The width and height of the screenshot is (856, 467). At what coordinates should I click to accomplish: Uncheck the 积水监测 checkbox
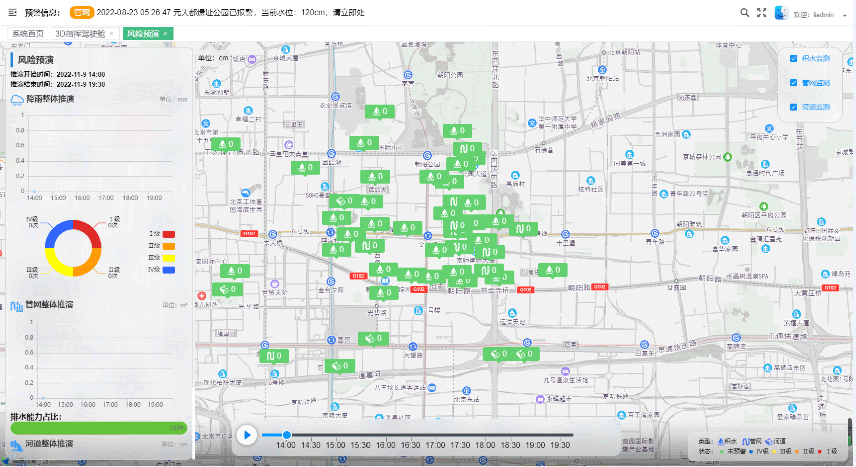click(x=794, y=58)
